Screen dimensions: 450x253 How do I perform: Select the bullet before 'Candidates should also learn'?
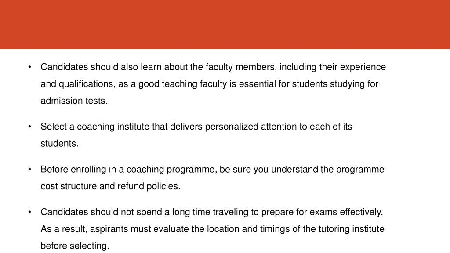29,67
